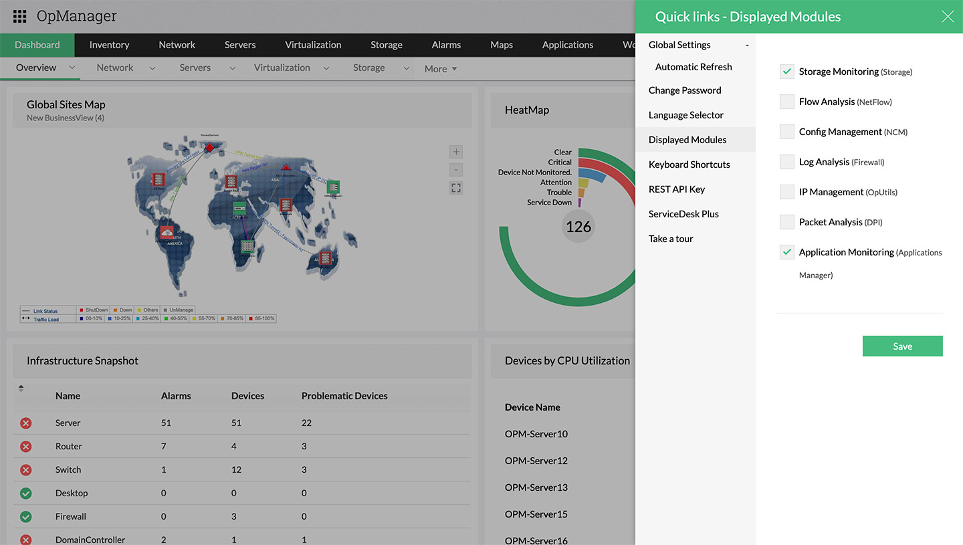
Task: Enable Log Analysis (Firewall) module
Action: point(787,162)
